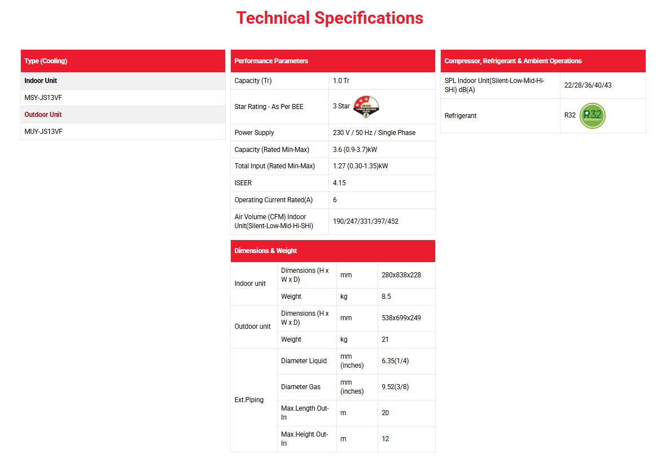Select the Indoor Unit row label

pos(41,81)
